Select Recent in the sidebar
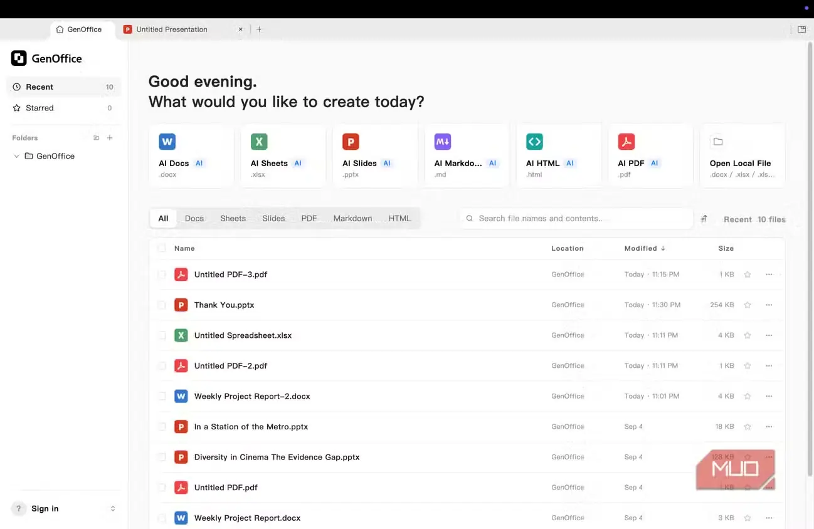 63,87
